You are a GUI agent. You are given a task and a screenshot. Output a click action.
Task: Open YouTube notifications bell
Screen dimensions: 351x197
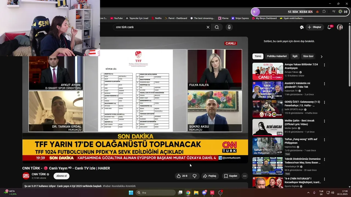(x=330, y=27)
